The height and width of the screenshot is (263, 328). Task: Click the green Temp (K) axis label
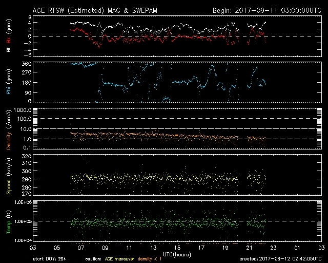(9, 221)
